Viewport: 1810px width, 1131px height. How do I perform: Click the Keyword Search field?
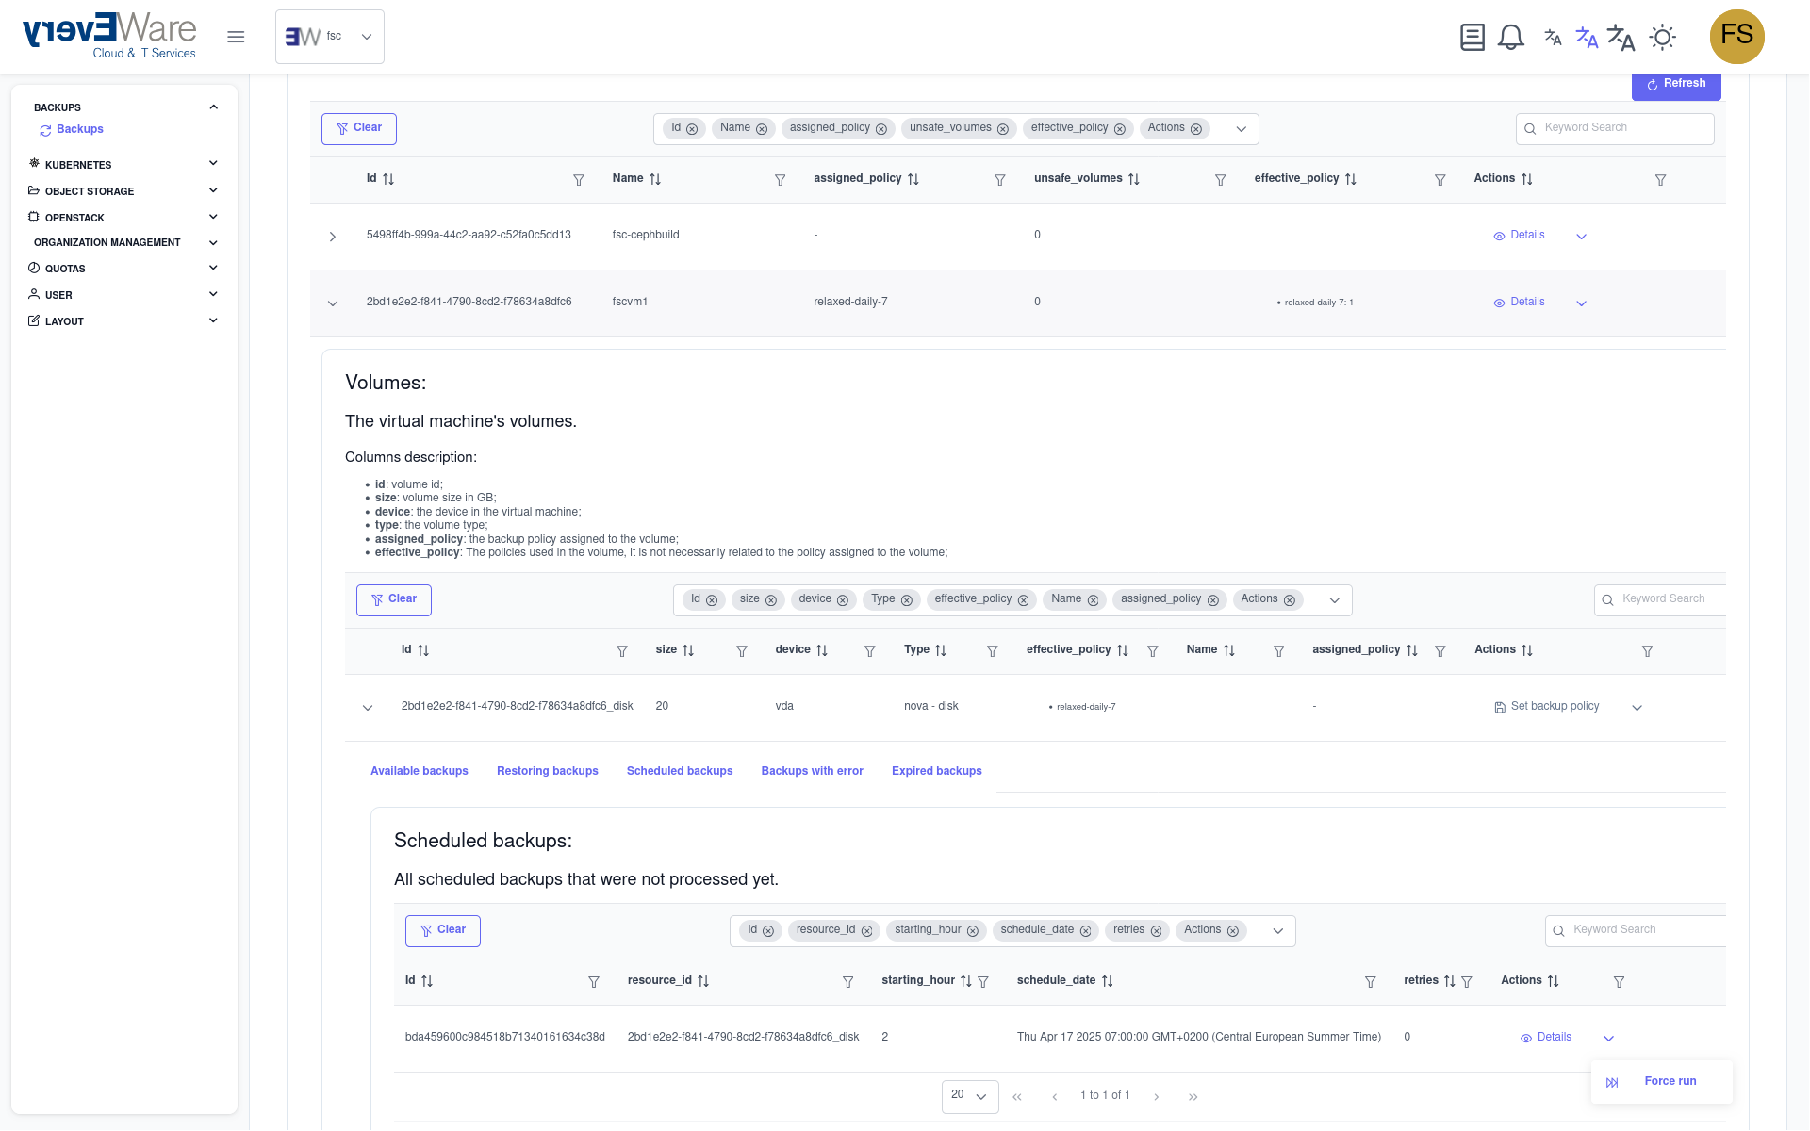1614,128
